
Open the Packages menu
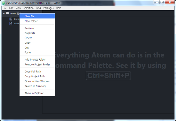click(x=49, y=8)
